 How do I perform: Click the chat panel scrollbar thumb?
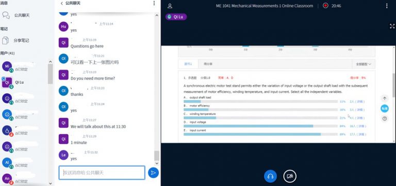tap(157, 156)
